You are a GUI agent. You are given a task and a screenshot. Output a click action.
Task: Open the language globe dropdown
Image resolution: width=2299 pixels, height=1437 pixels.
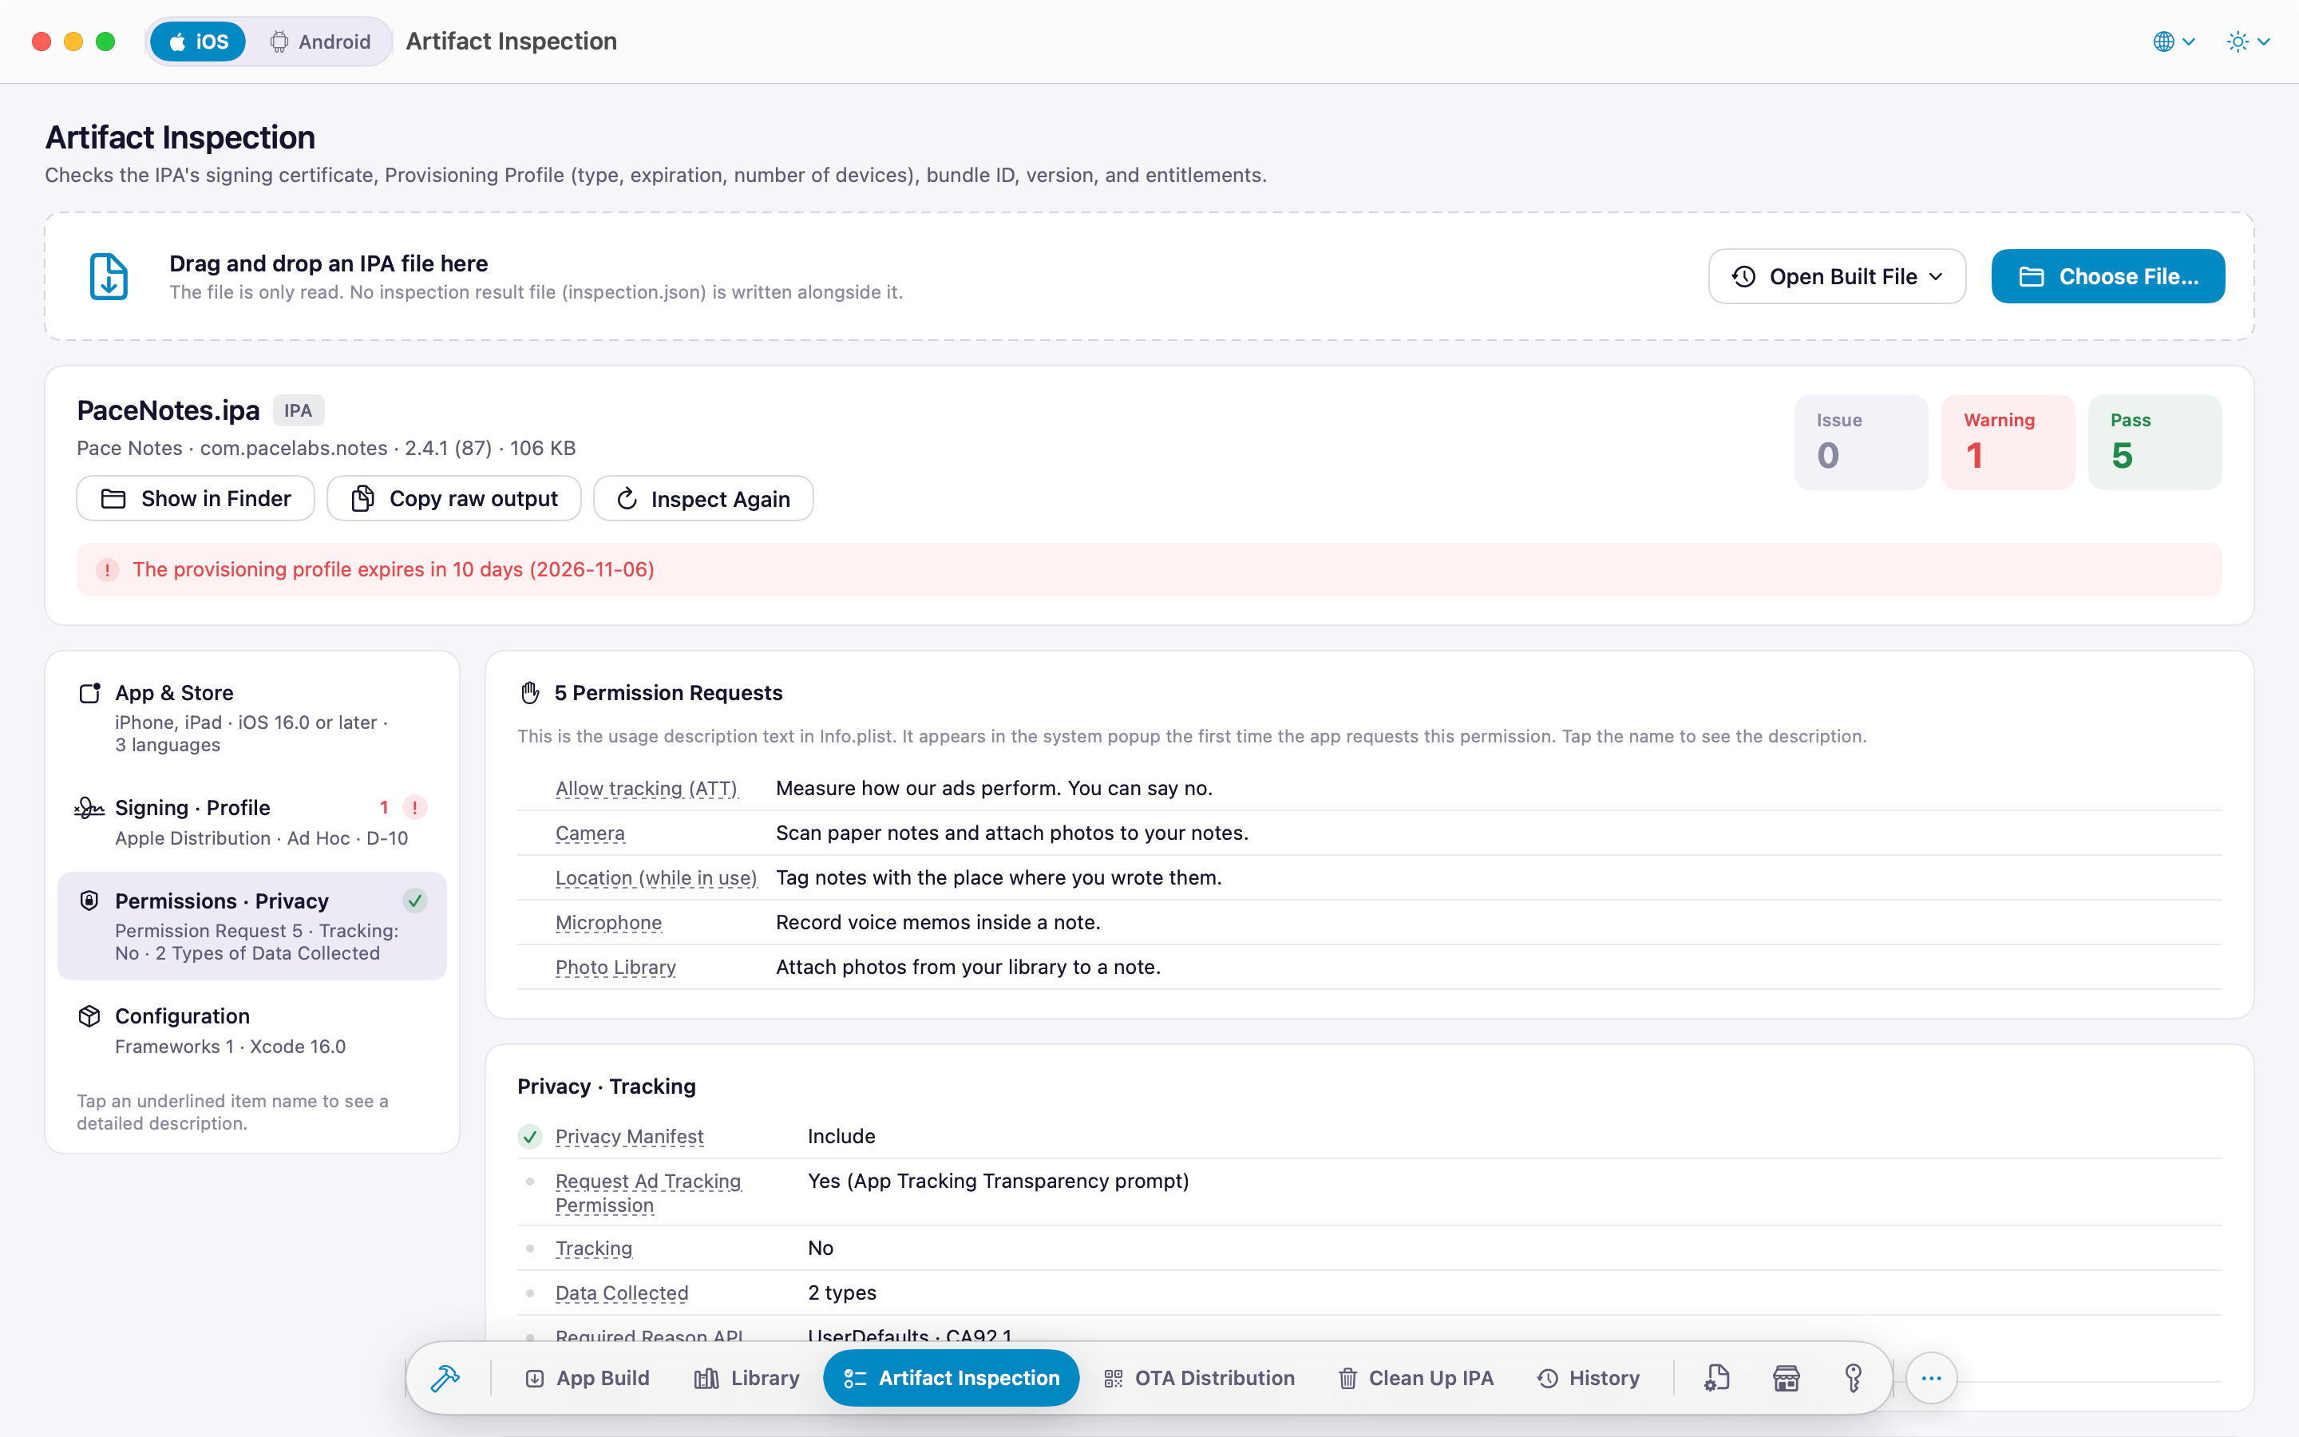click(2174, 42)
